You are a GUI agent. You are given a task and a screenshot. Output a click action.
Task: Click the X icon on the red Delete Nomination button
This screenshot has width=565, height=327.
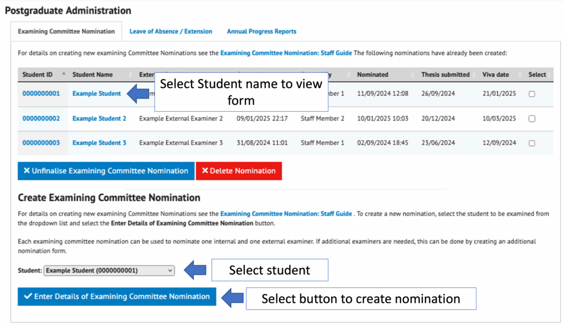[206, 171]
